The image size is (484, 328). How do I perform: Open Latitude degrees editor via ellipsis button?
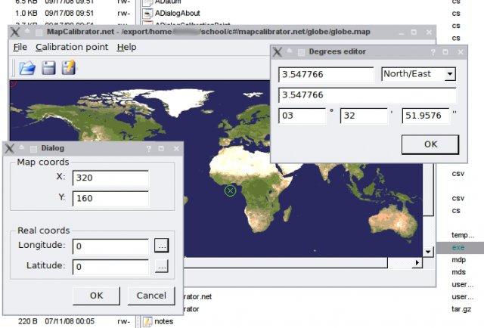click(x=161, y=266)
